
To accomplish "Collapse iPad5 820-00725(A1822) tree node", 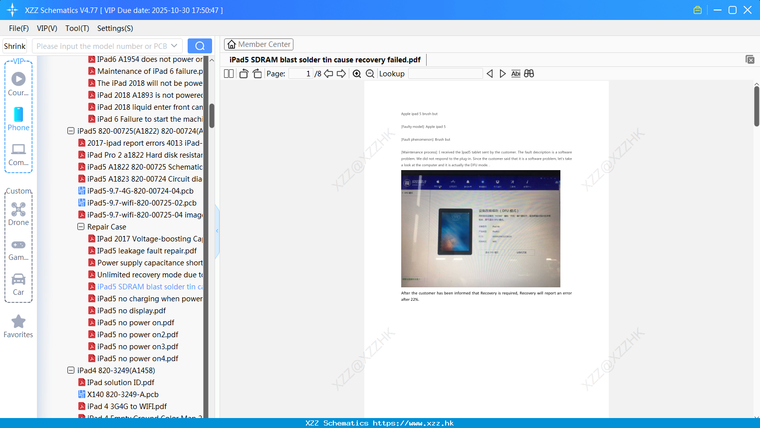I will 71,131.
